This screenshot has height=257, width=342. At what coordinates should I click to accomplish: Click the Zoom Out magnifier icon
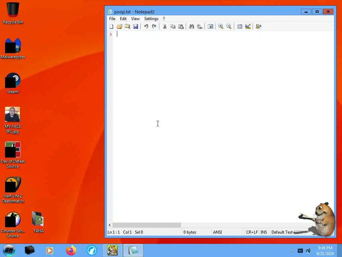click(229, 26)
